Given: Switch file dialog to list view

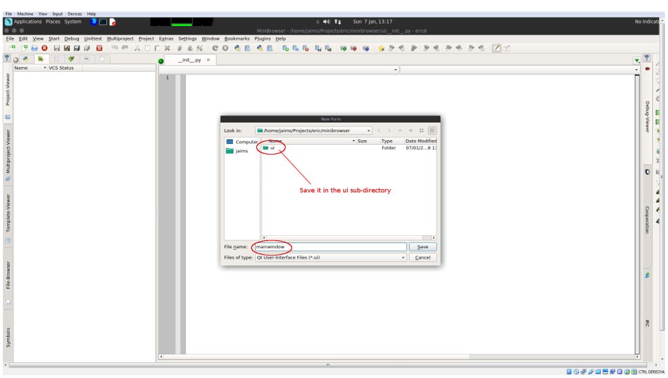Looking at the screenshot, I should pyautogui.click(x=421, y=130).
